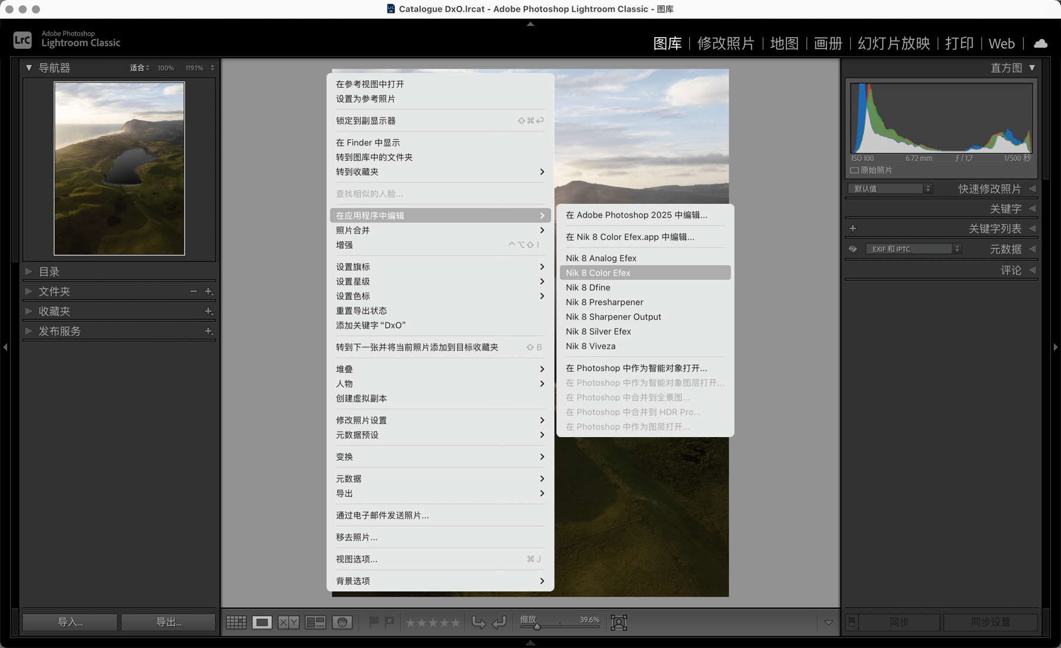Flag photo as rejected

[x=389, y=621]
